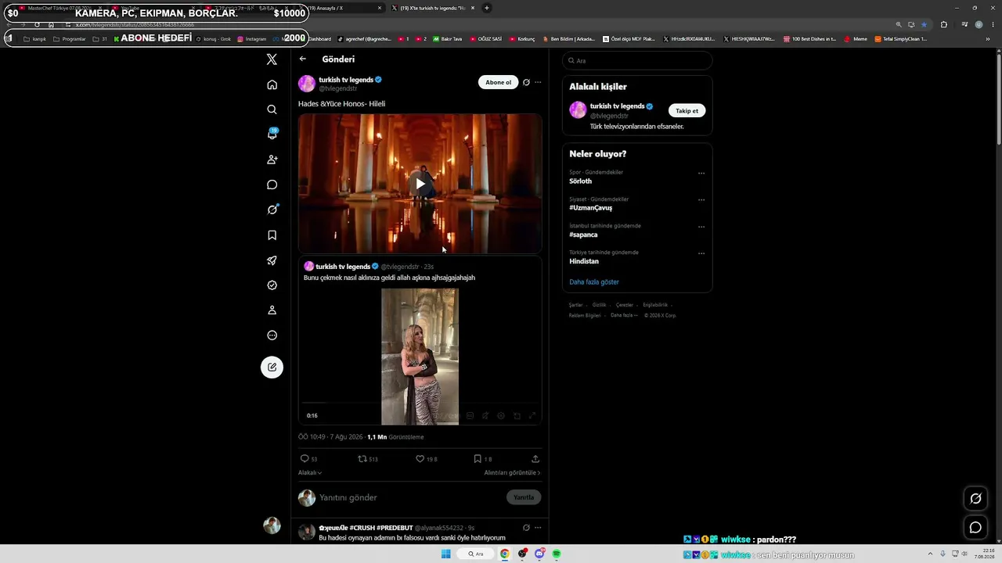
Task: Expand the Alakalı sort dropdown
Action: (310, 472)
